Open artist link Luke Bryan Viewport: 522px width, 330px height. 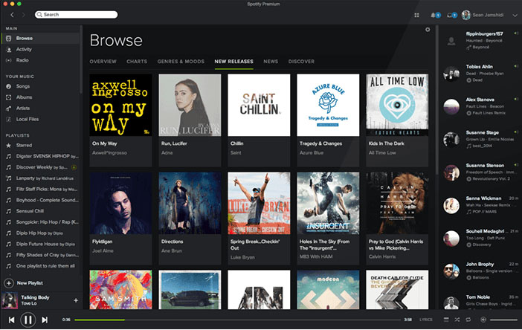tap(242, 257)
